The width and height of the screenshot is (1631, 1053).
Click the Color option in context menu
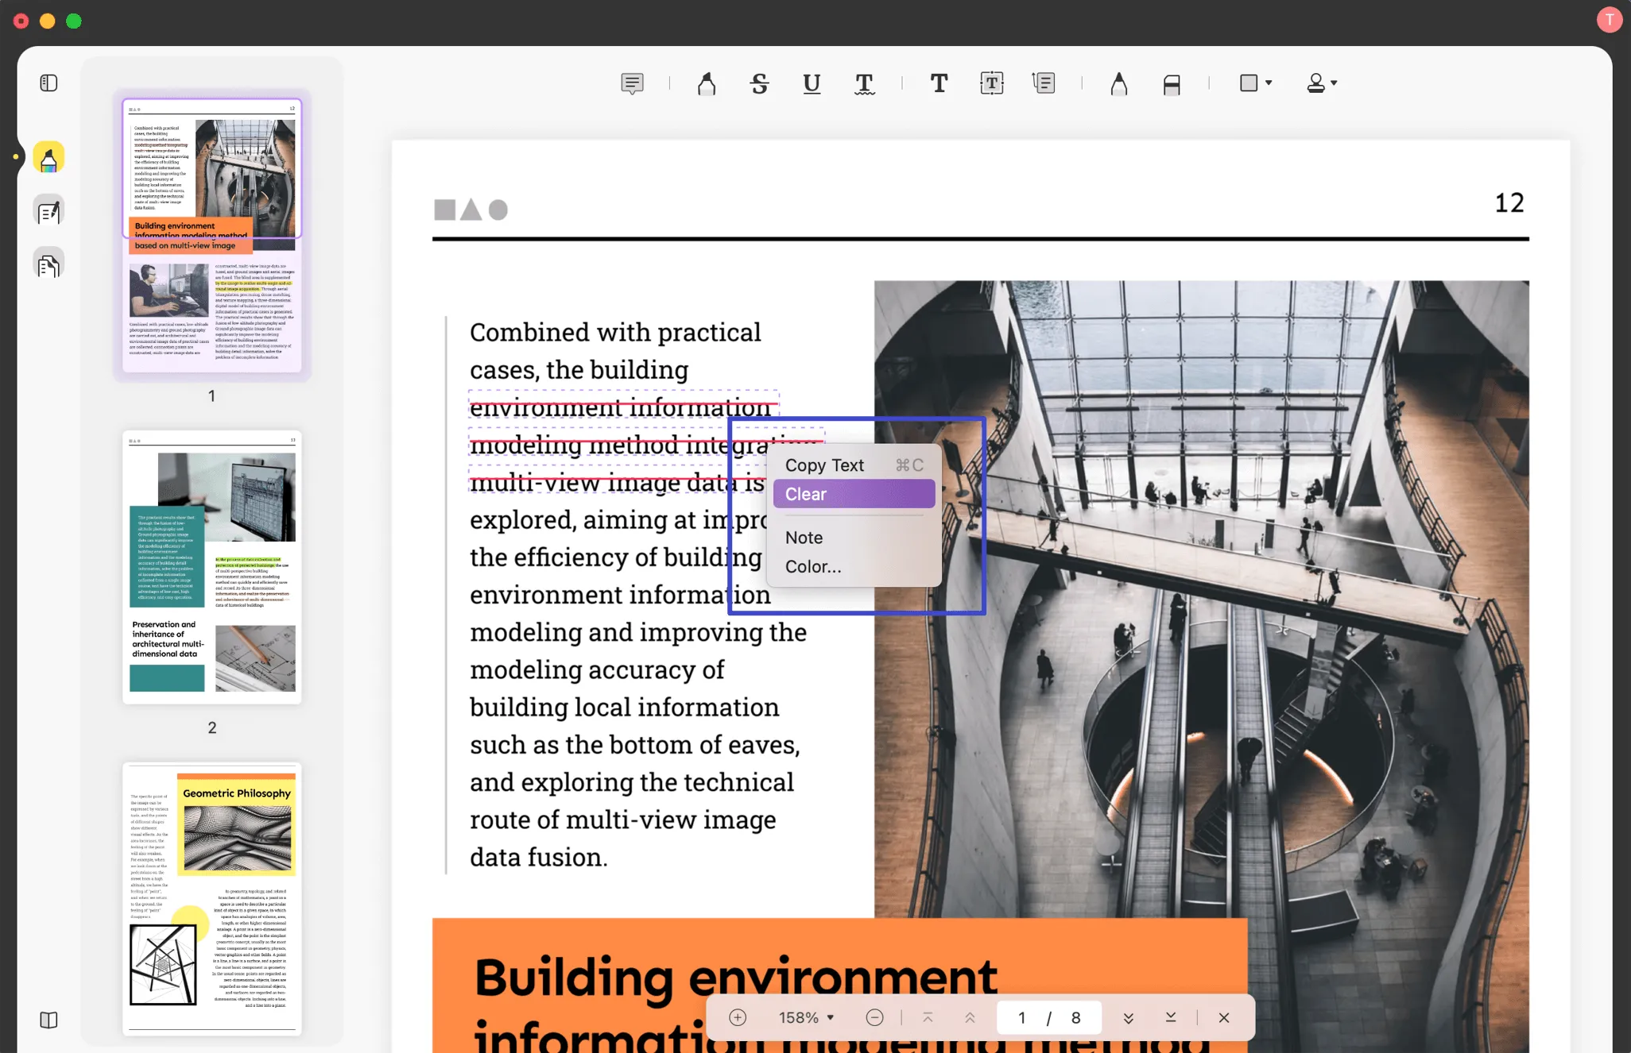click(x=813, y=566)
